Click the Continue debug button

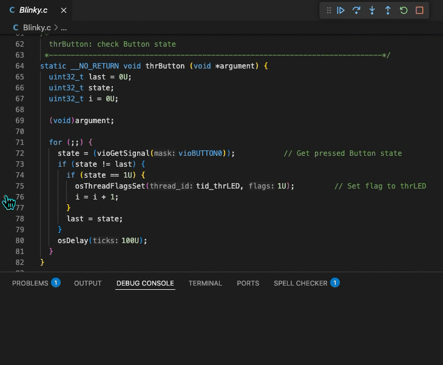(341, 10)
